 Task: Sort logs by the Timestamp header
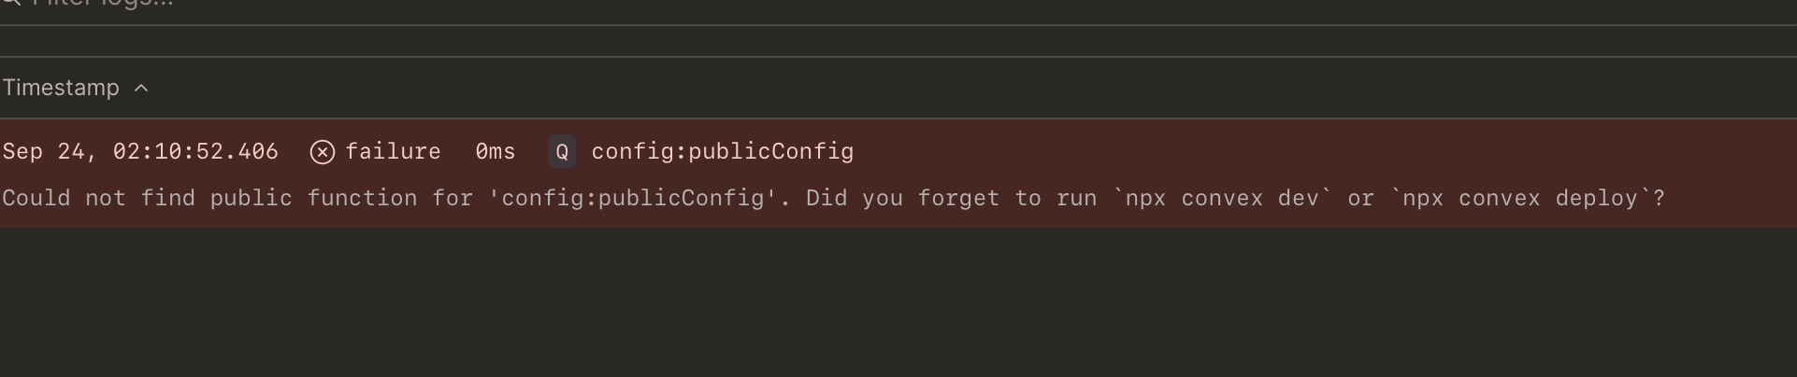click(61, 88)
